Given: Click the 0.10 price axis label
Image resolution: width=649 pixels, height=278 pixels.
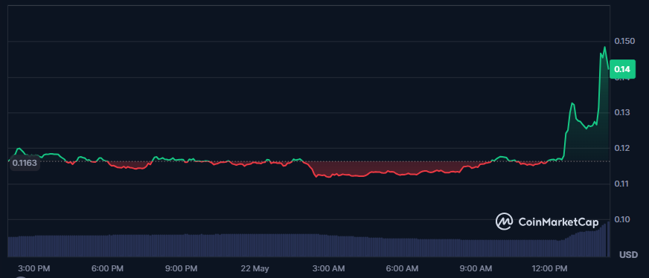Looking at the screenshot, I should coord(622,219).
